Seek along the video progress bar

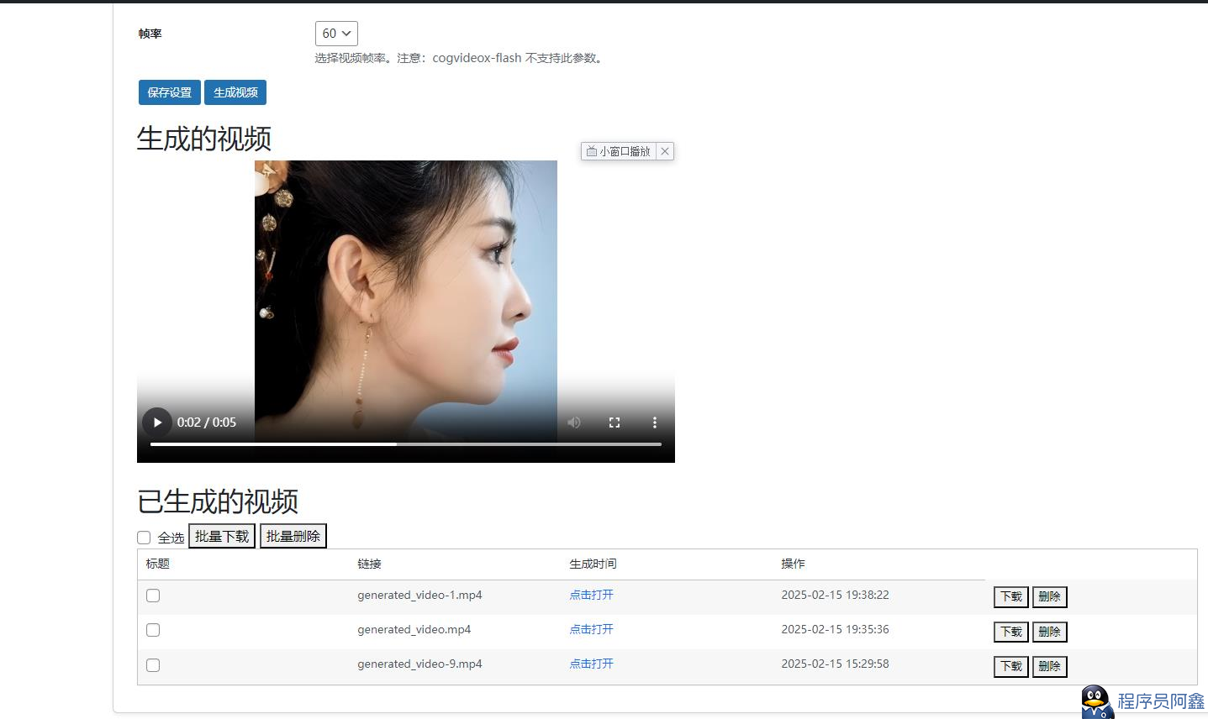tap(406, 444)
